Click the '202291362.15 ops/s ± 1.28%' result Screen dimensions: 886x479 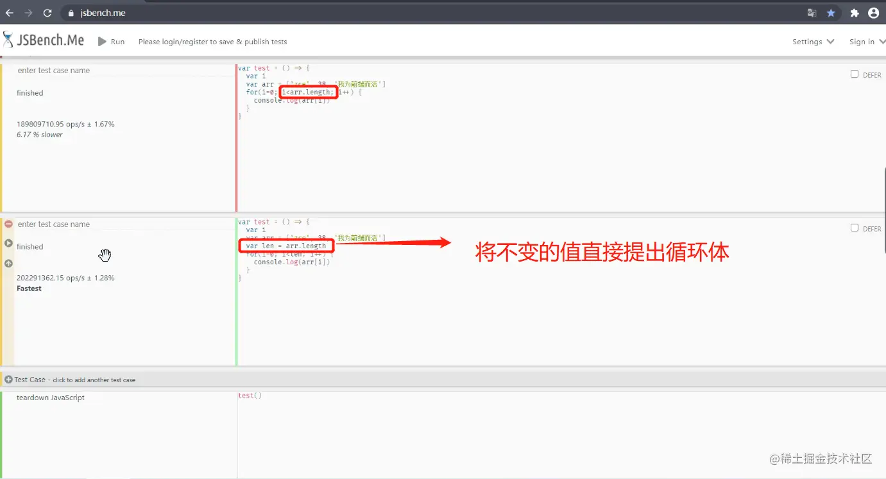(65, 278)
